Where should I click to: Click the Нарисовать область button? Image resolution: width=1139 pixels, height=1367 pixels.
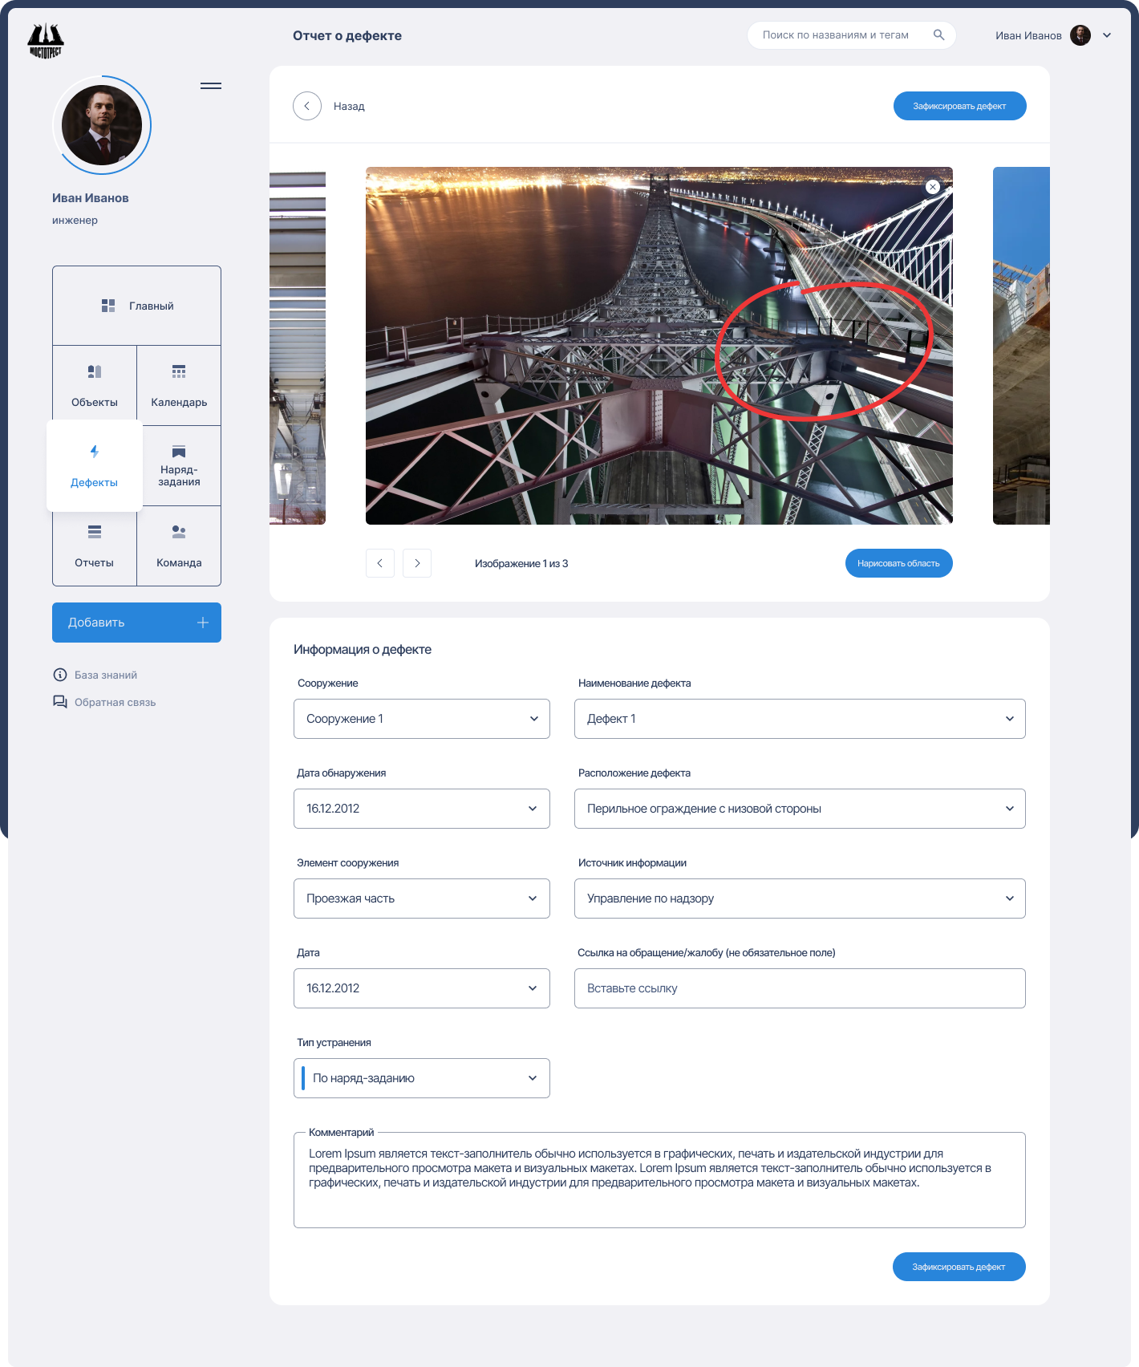click(x=899, y=563)
